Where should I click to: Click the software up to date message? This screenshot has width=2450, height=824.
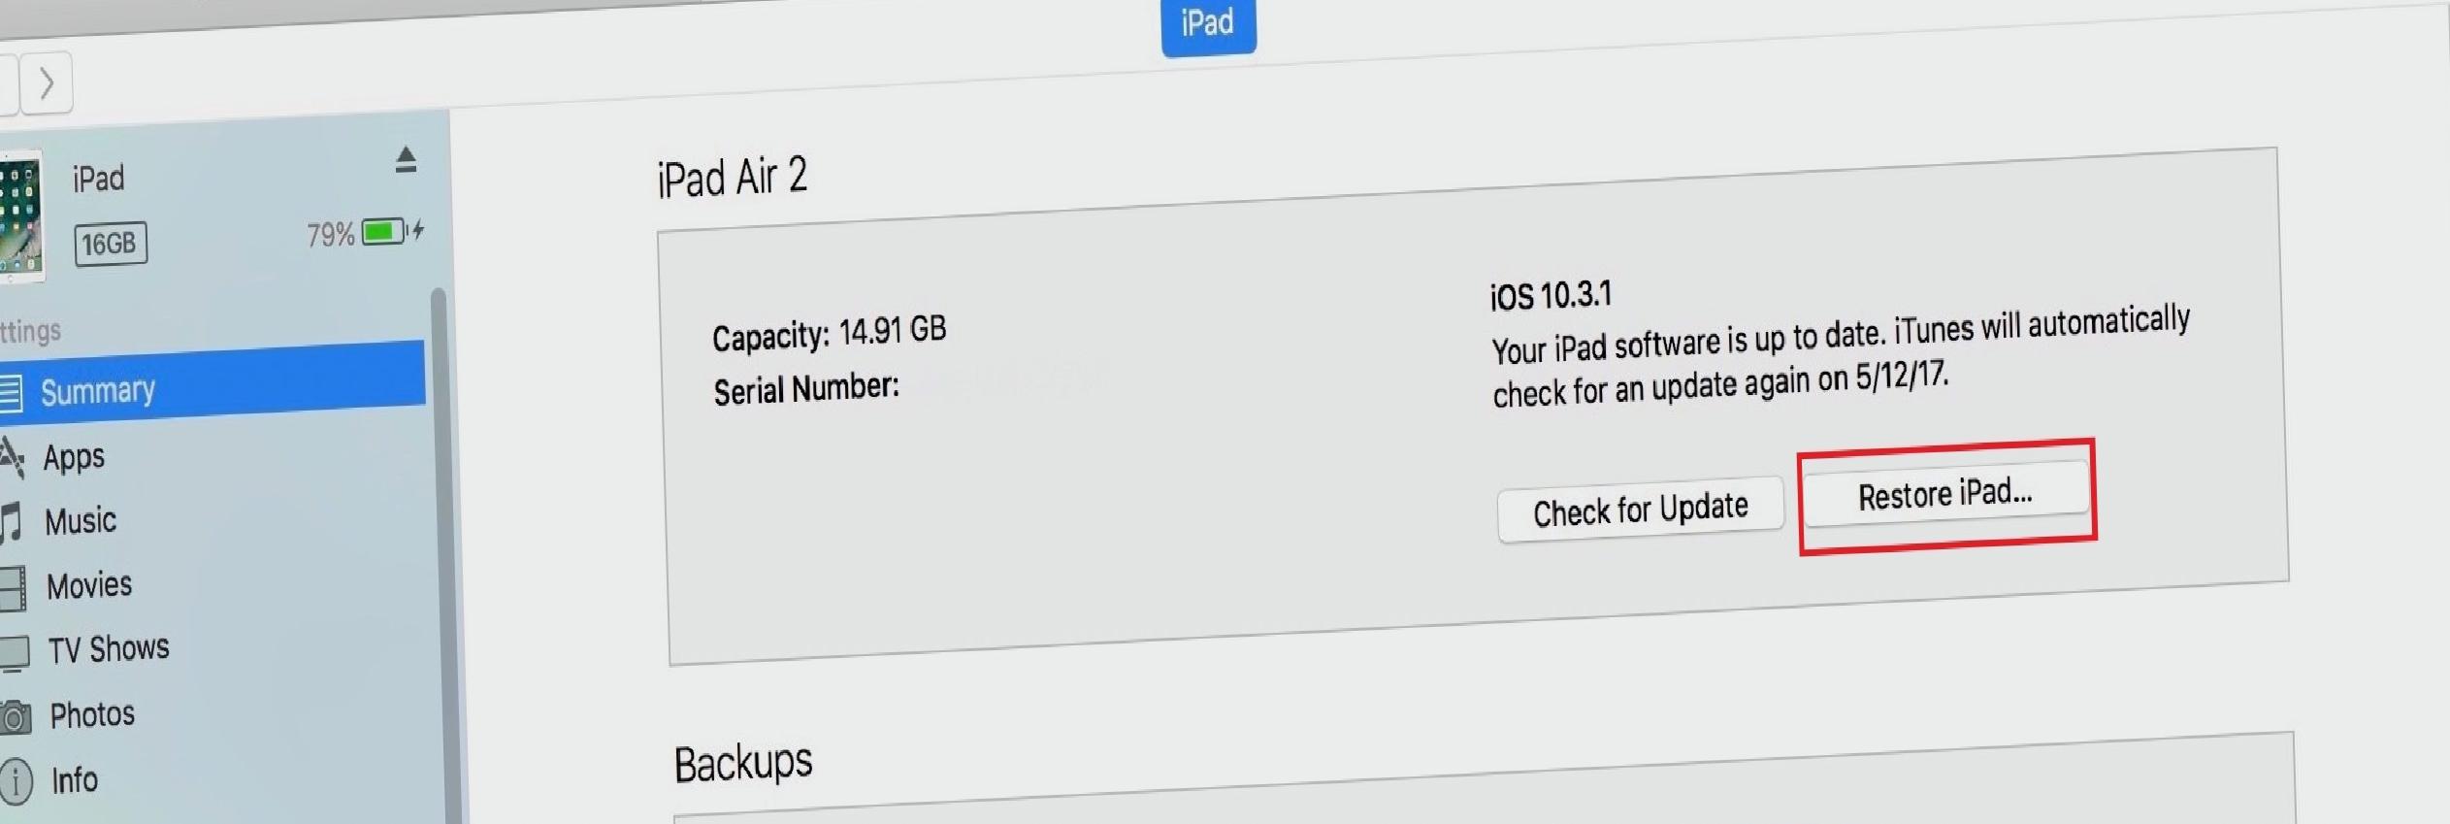click(x=1841, y=356)
